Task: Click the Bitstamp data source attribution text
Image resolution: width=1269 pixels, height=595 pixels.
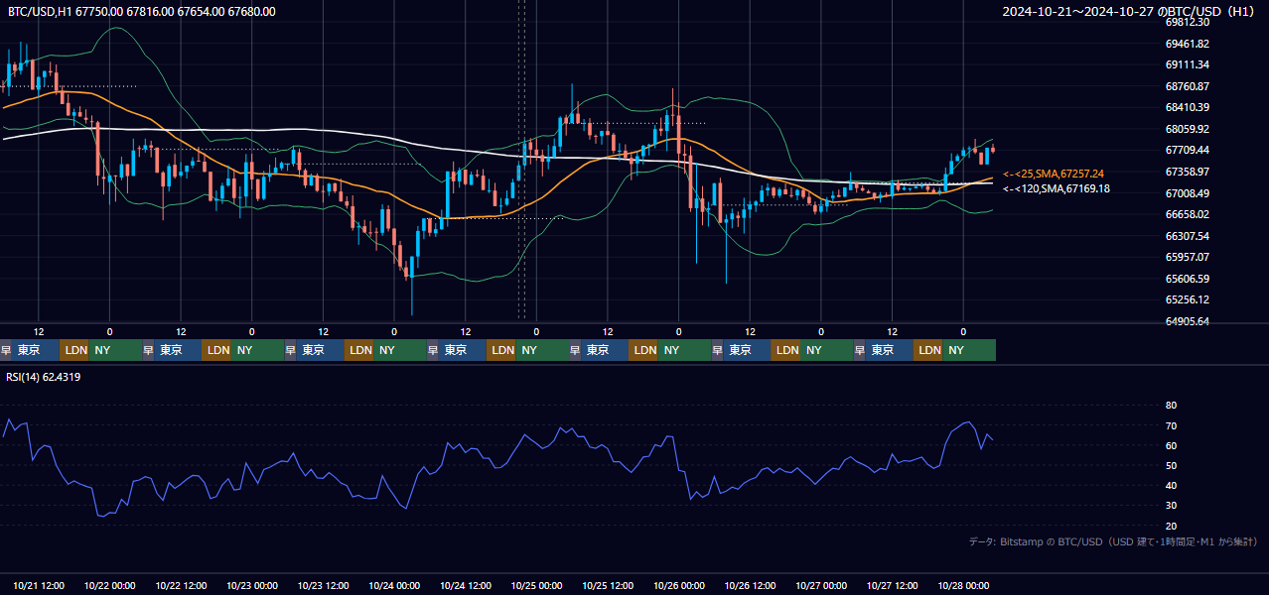Action: (1113, 541)
